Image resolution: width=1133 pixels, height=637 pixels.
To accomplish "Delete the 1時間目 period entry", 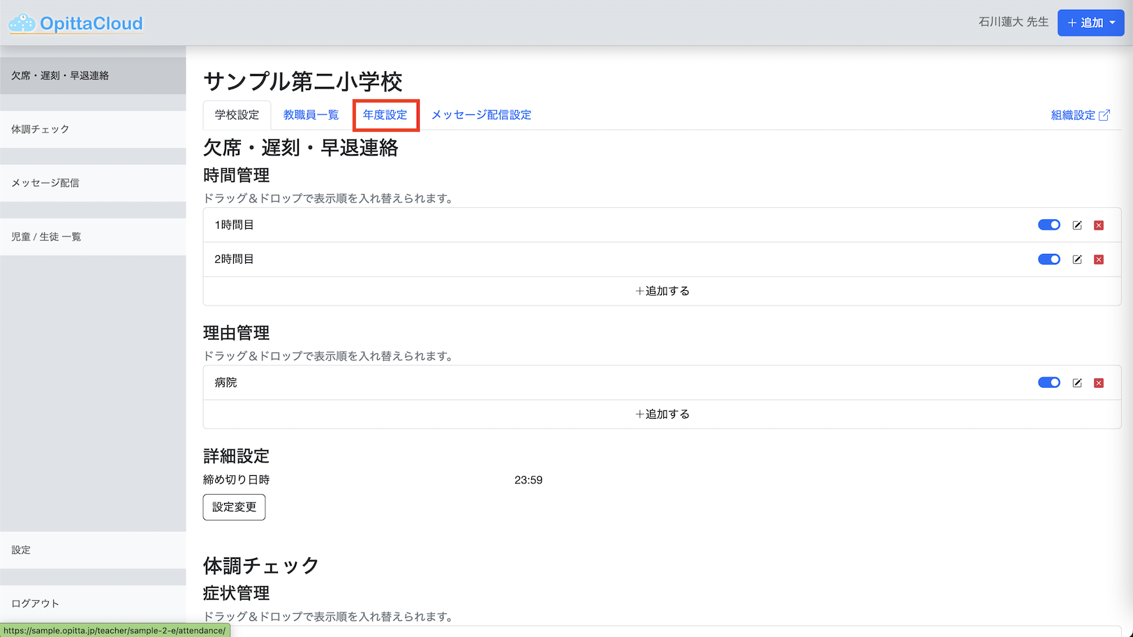I will pyautogui.click(x=1099, y=225).
